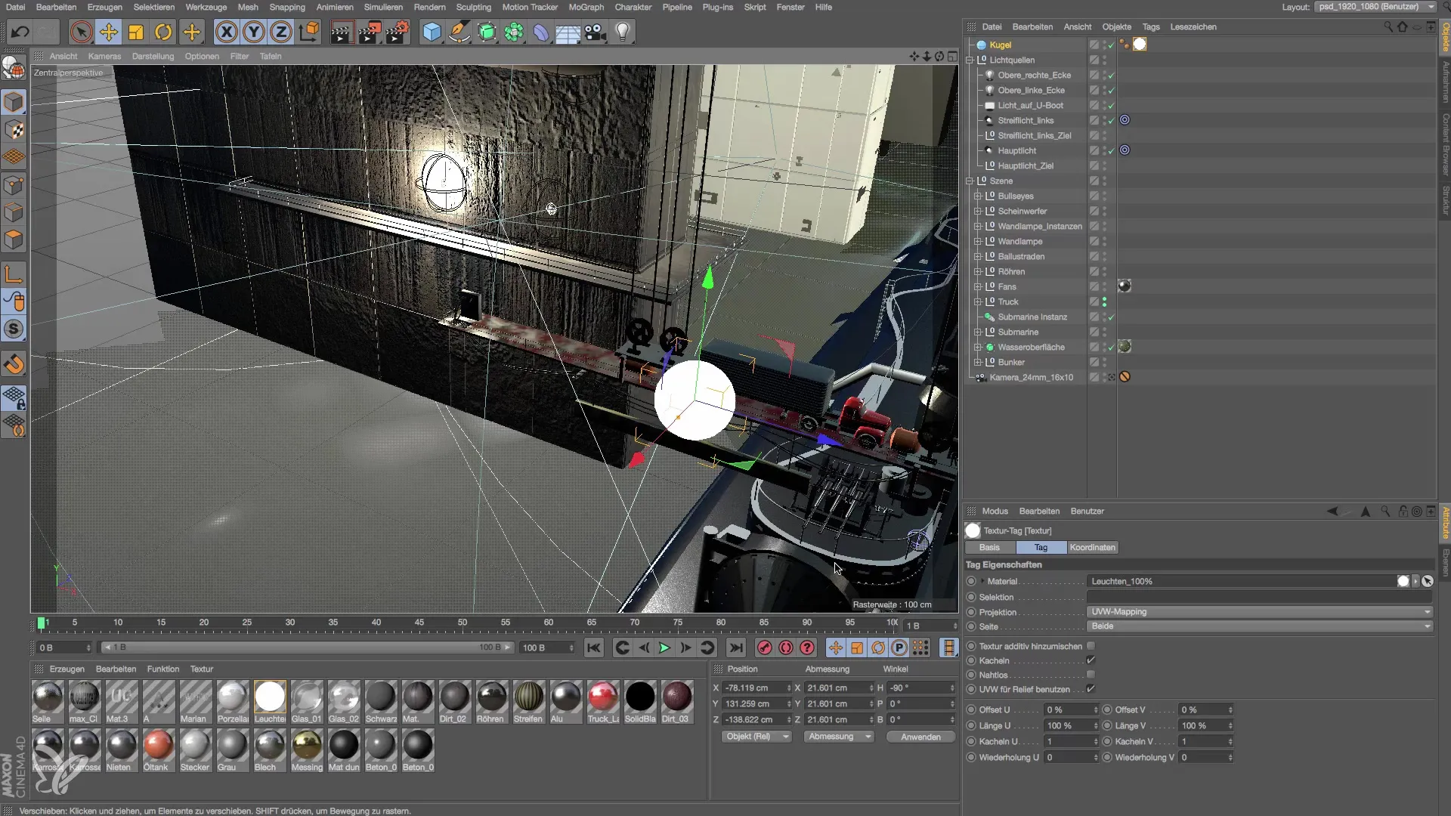Toggle the Nahtlos checkbox
Image resolution: width=1451 pixels, height=816 pixels.
(x=1091, y=675)
